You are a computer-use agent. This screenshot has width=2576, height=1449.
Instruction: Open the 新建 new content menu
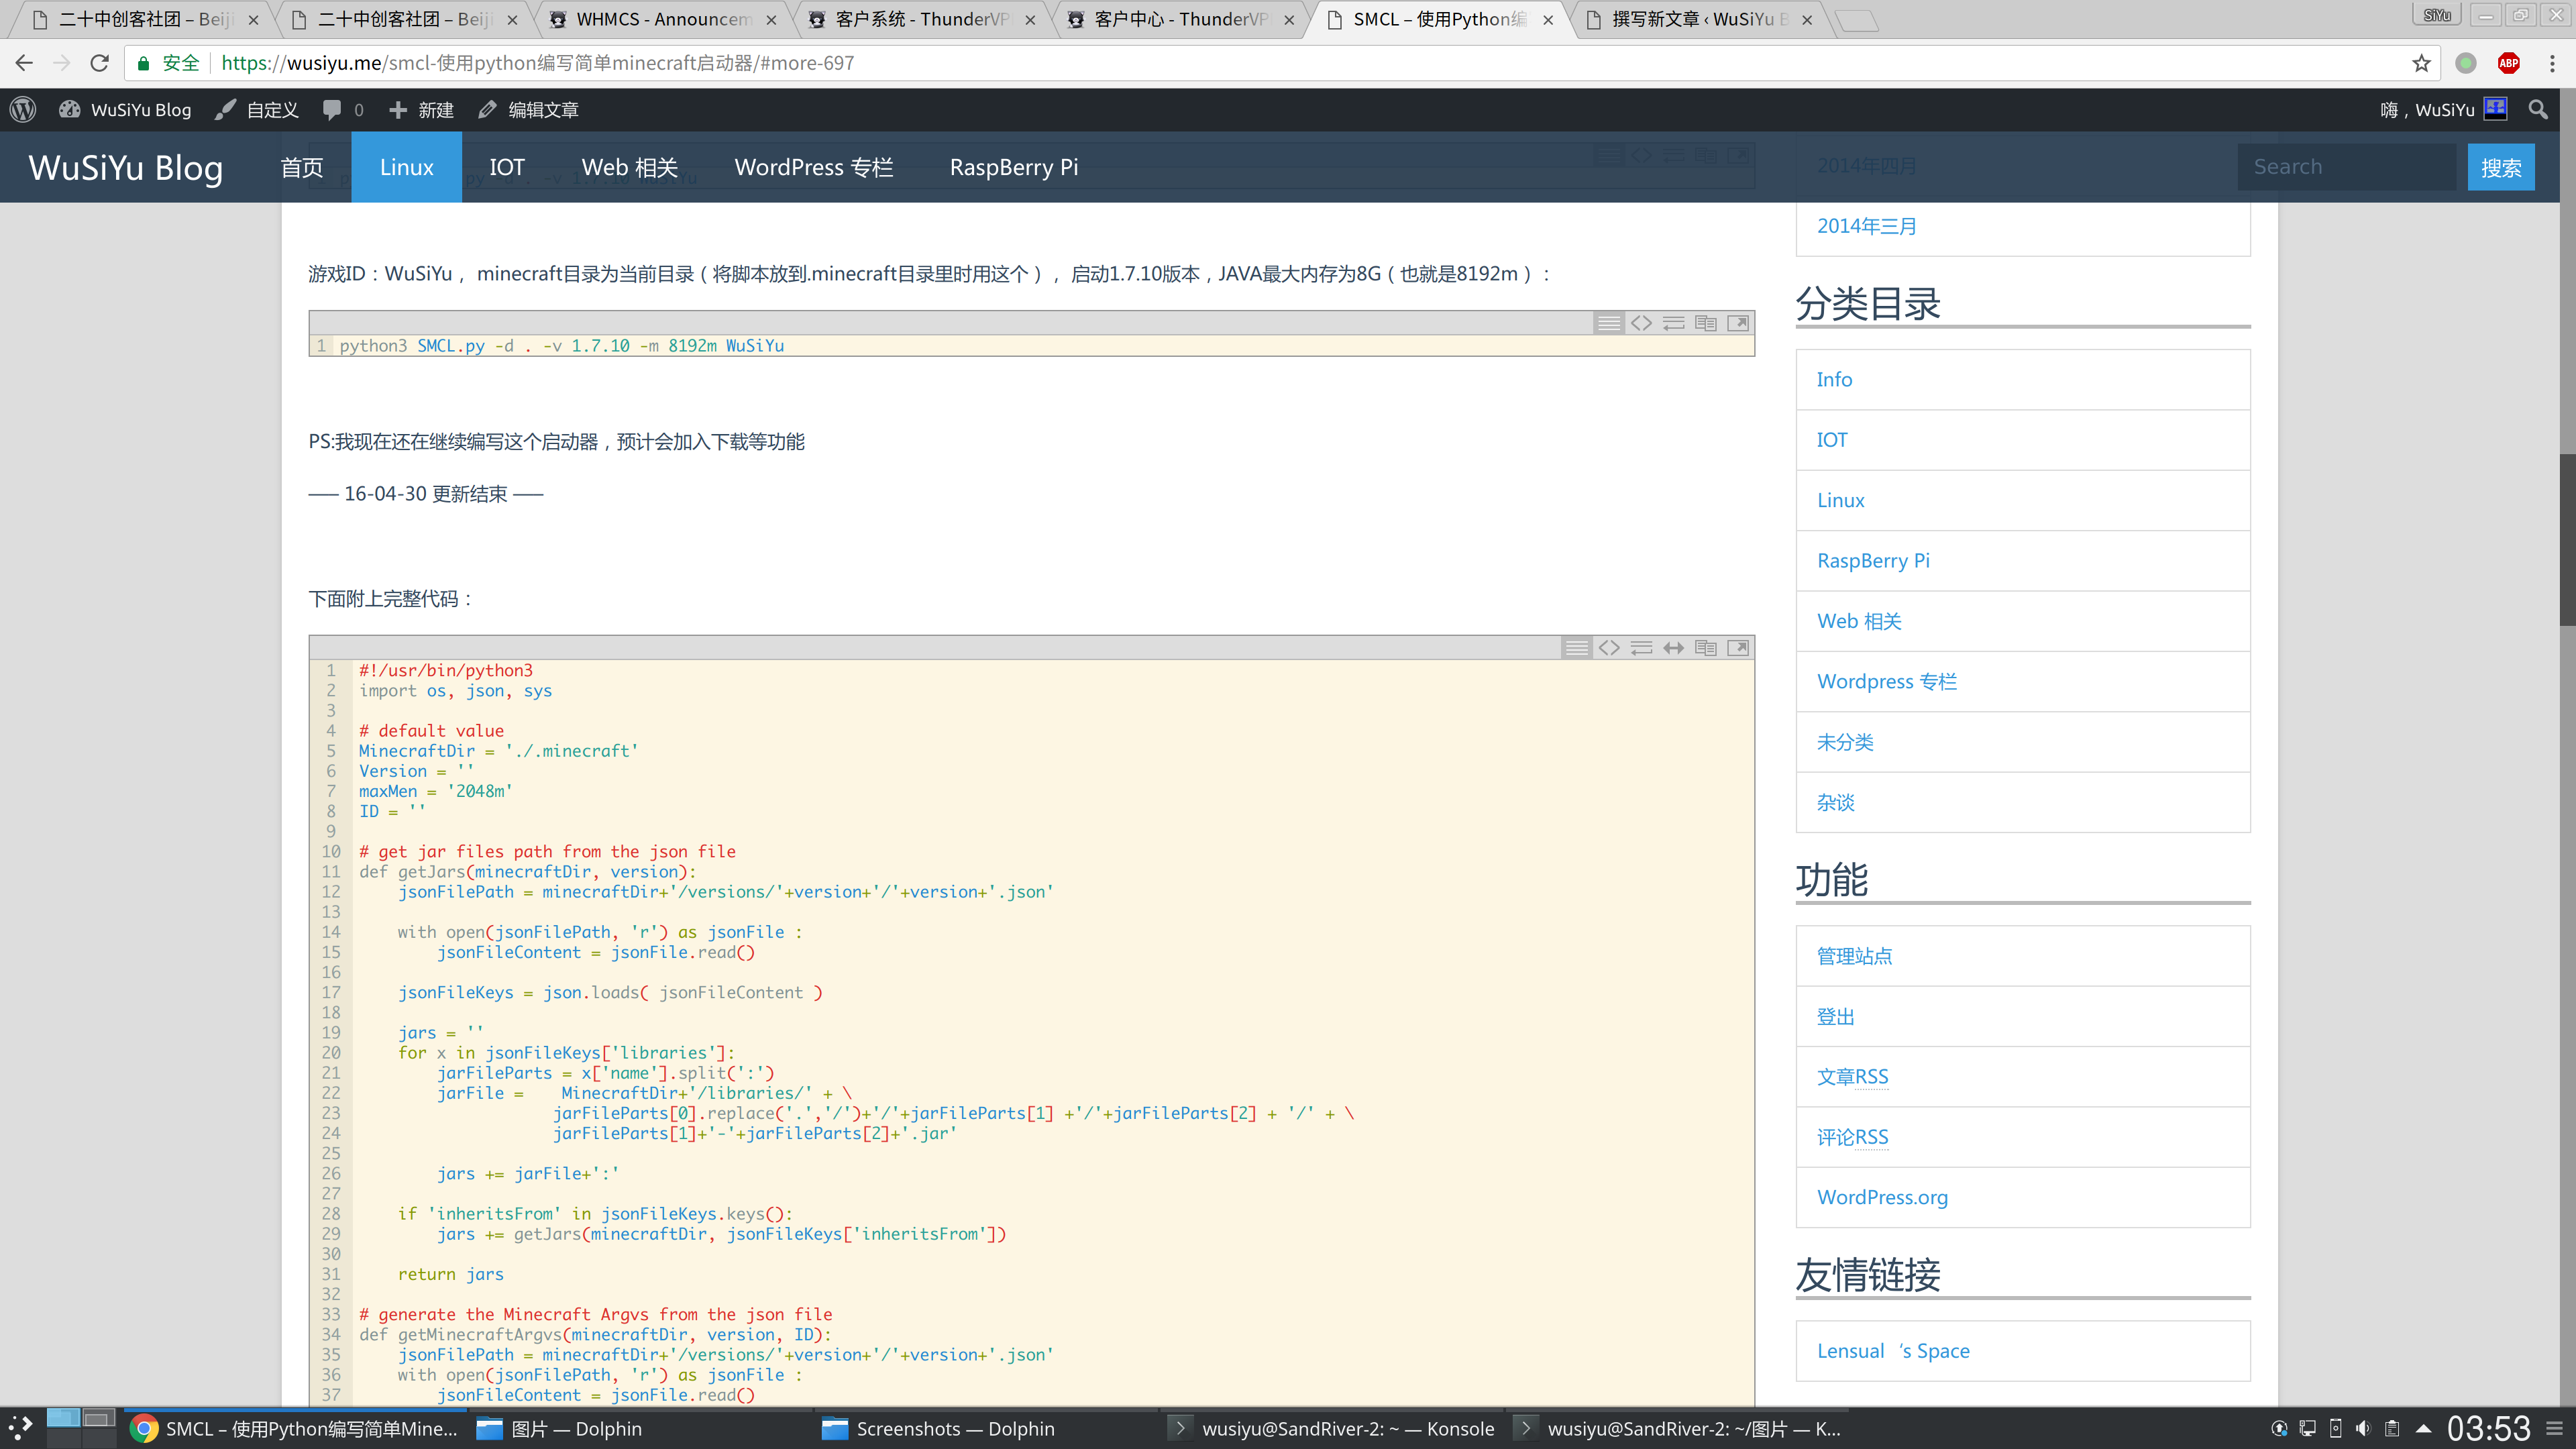421,110
